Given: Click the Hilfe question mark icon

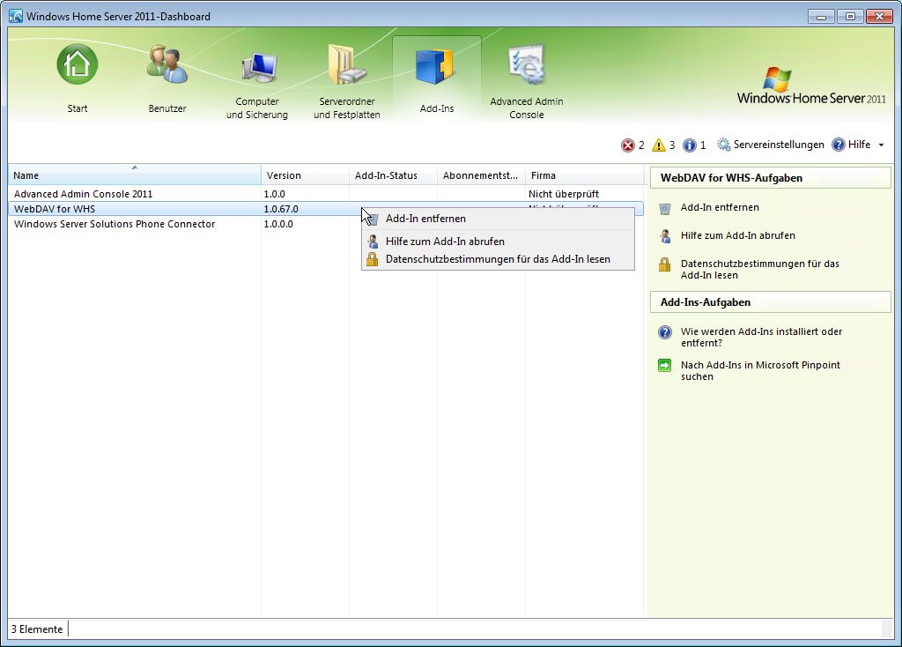Looking at the screenshot, I should pyautogui.click(x=839, y=145).
